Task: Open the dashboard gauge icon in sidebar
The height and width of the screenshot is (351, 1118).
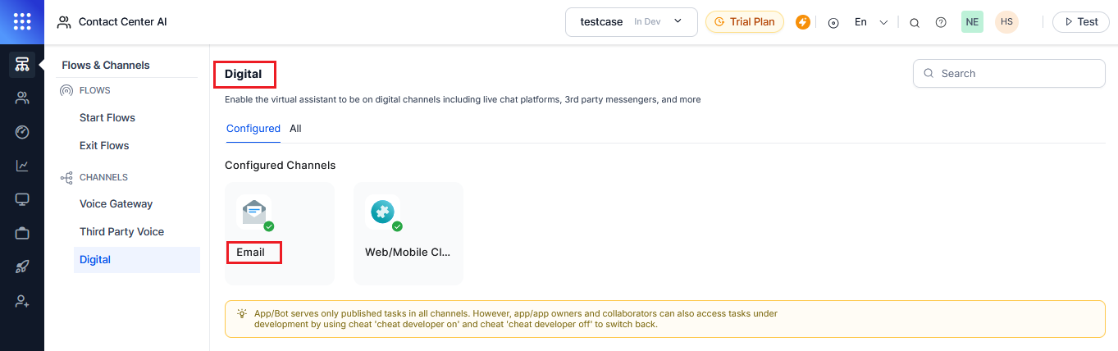Action: point(22,132)
